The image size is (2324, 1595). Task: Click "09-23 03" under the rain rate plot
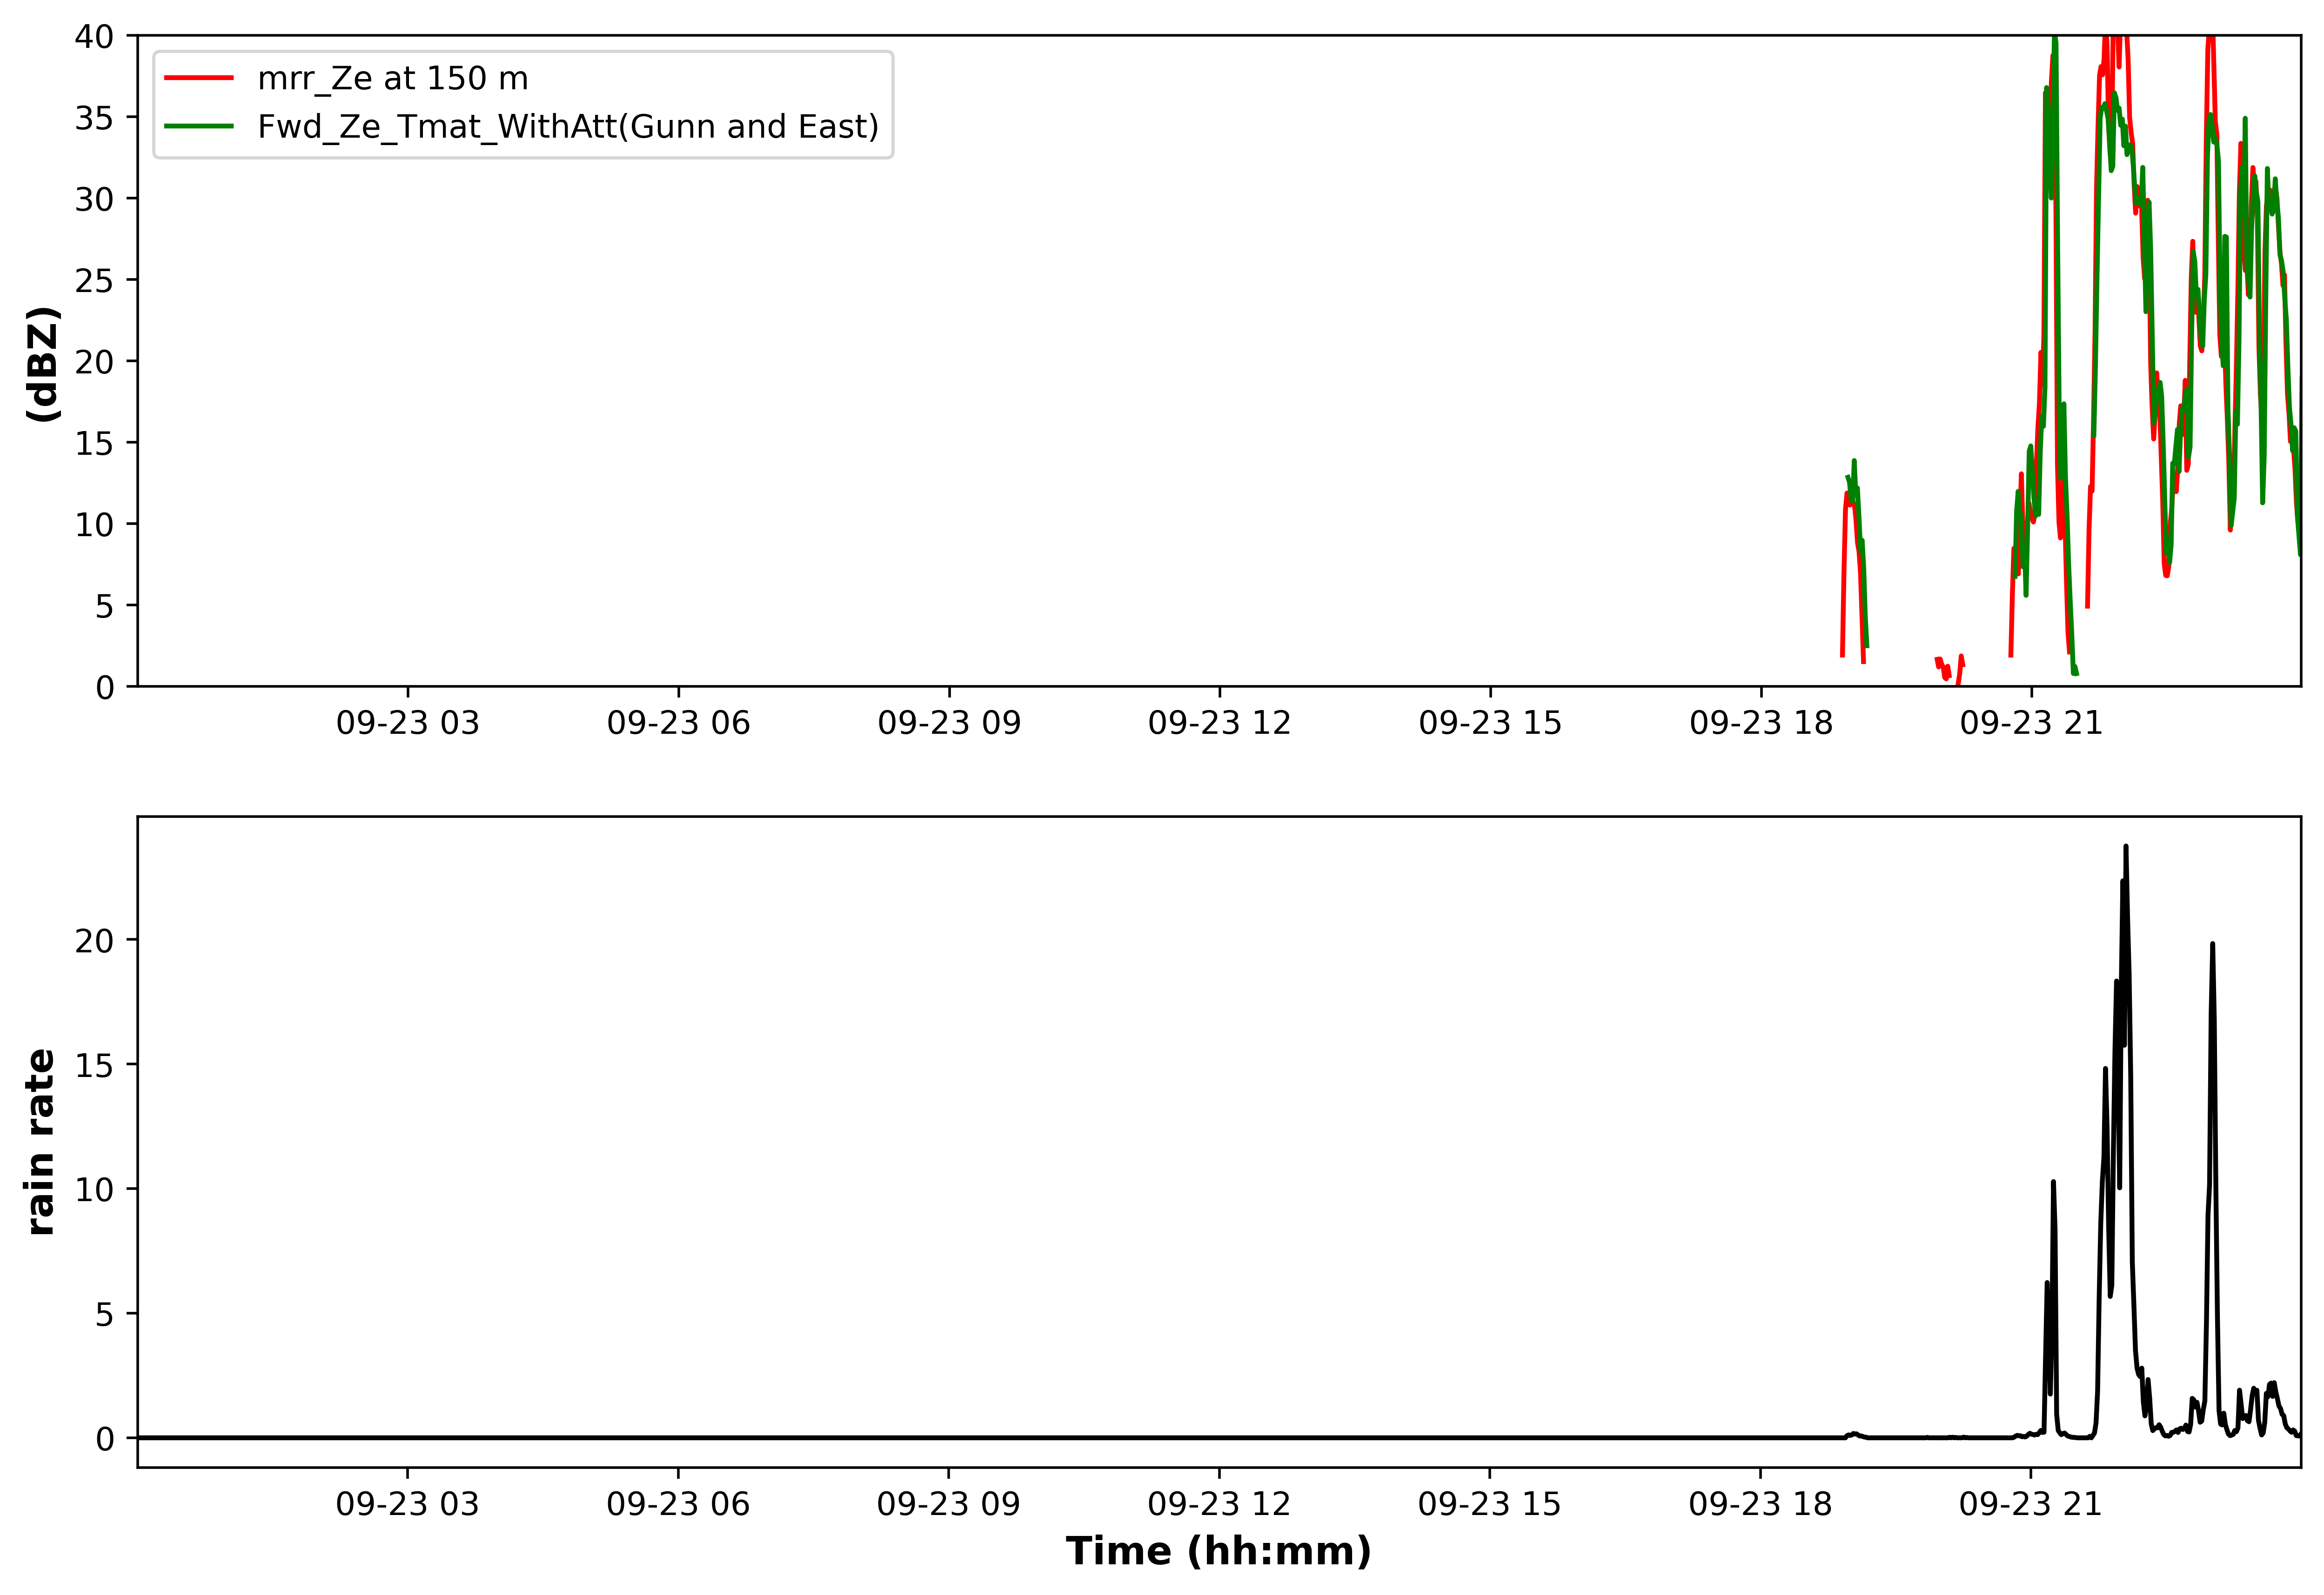pyautogui.click(x=408, y=1504)
